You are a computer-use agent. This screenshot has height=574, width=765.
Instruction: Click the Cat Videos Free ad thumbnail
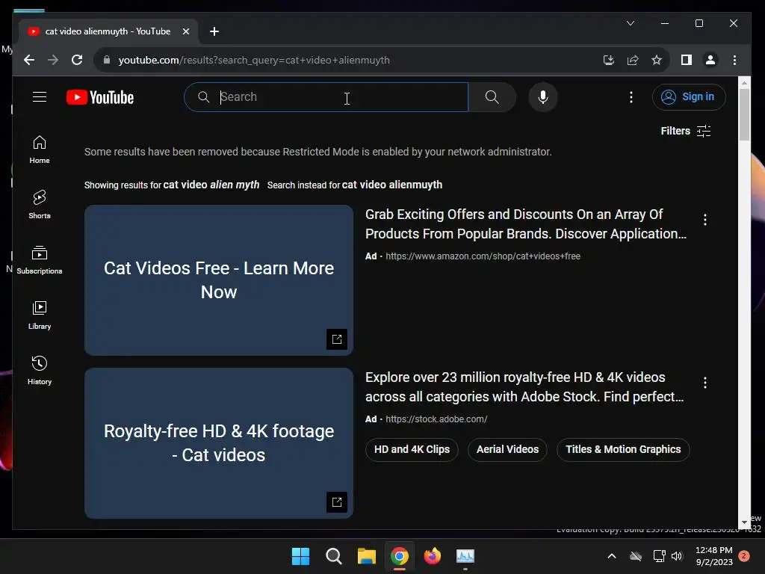tap(219, 280)
